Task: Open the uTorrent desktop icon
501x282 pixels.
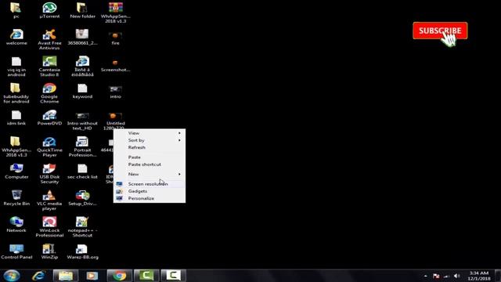Action: [49, 10]
